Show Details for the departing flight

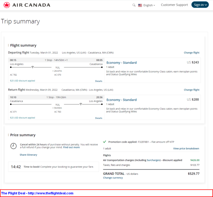99,81
